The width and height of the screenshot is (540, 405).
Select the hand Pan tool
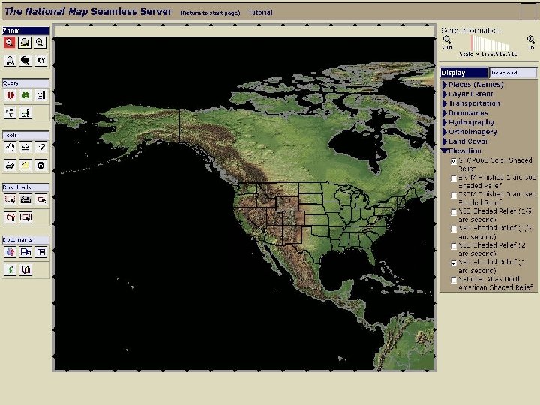coord(10,148)
